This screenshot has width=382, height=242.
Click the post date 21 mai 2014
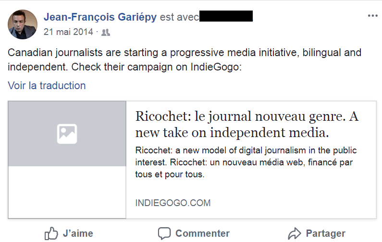coord(68,33)
